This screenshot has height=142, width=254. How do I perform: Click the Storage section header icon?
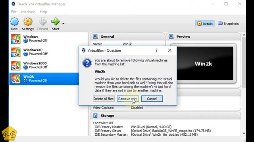[x=95, y=116]
